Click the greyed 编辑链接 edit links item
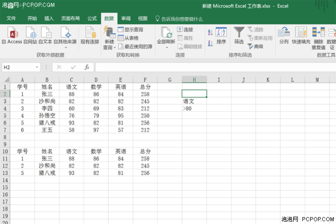336x224 pixels. pos(190,47)
